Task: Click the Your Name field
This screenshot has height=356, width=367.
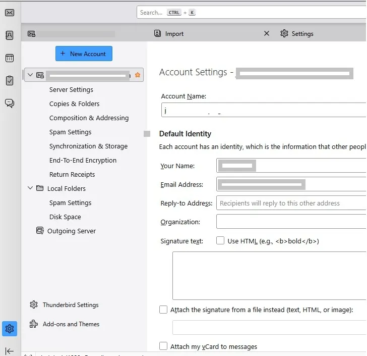Action: (291, 165)
